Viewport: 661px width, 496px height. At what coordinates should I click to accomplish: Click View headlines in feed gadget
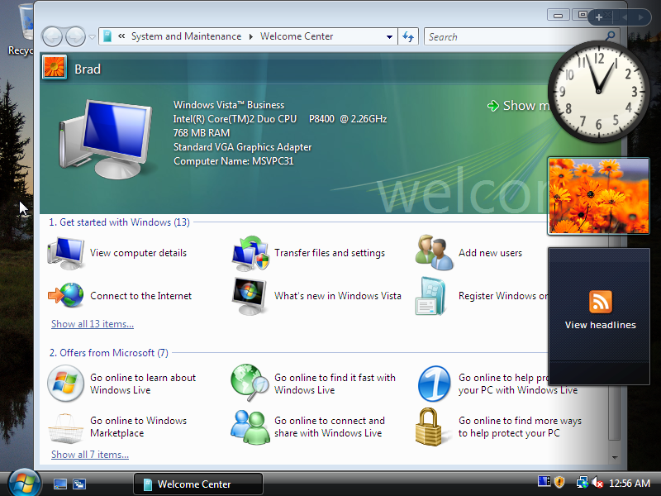pyautogui.click(x=601, y=325)
